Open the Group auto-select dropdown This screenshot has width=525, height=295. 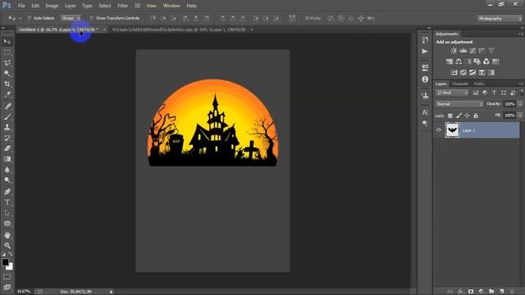click(71, 18)
